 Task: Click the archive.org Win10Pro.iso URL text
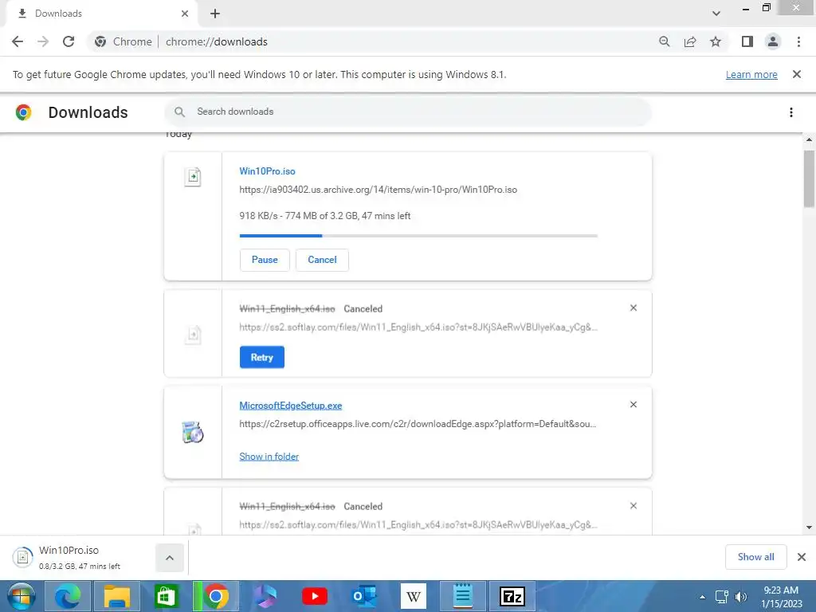[x=379, y=190]
